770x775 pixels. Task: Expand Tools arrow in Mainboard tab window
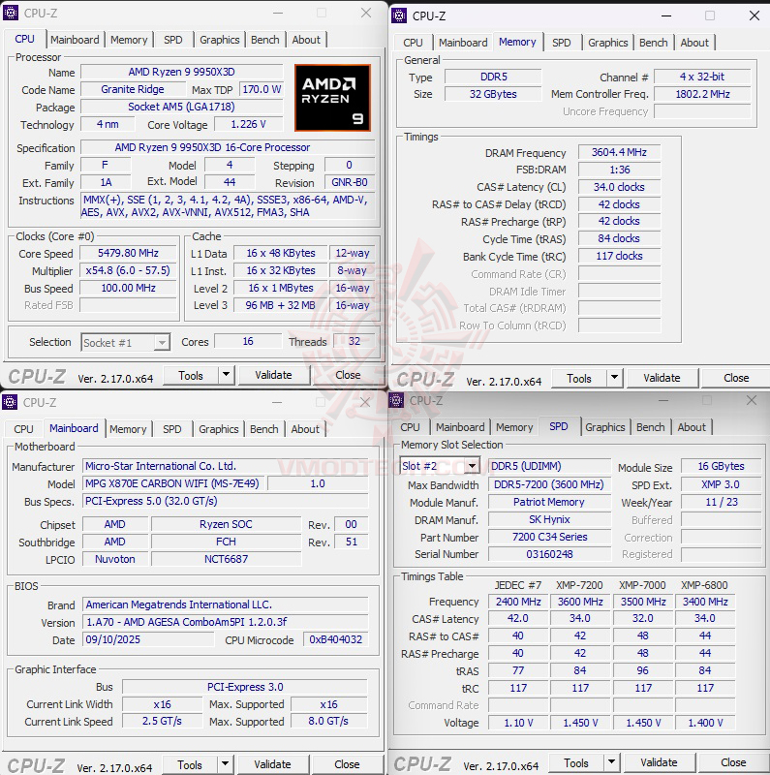click(x=225, y=764)
